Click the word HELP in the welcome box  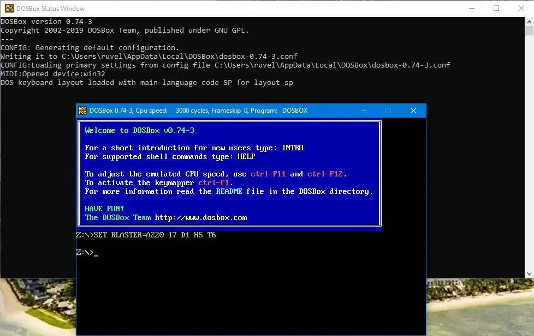pos(246,157)
